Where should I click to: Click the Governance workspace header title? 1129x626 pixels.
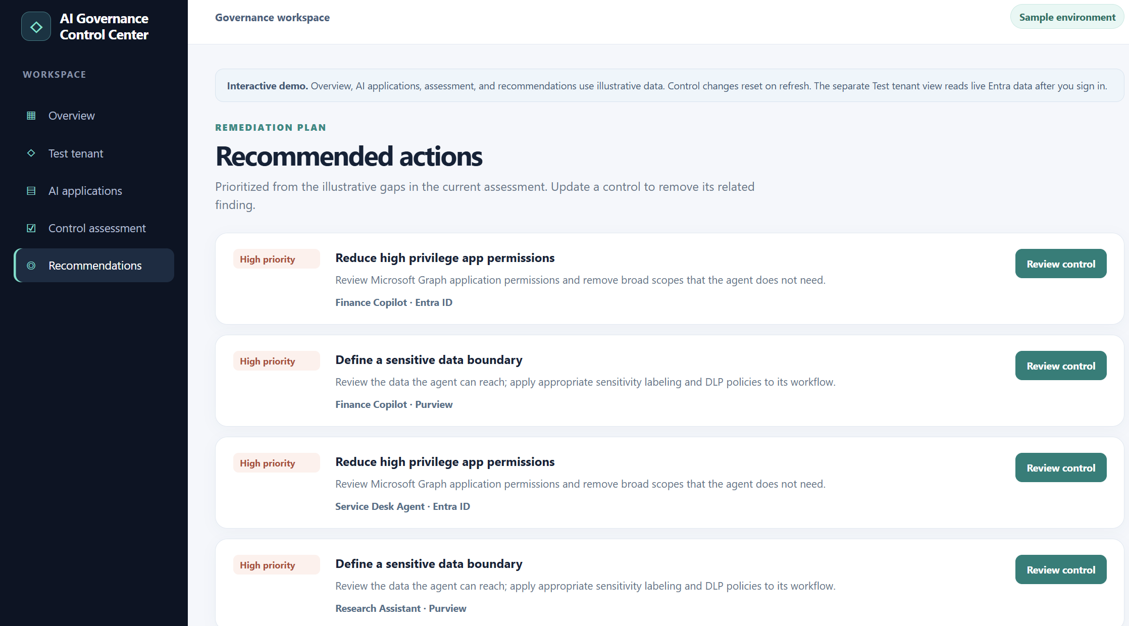272,17
